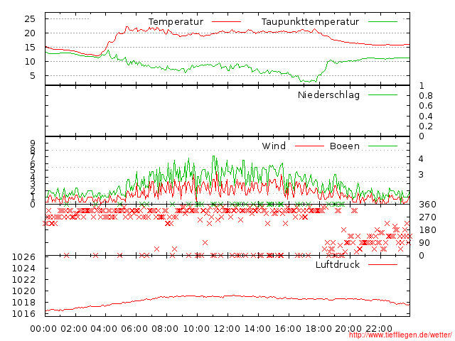Click green line sample next to Taupunkttemperatur
455x341 pixels.
tap(382, 22)
